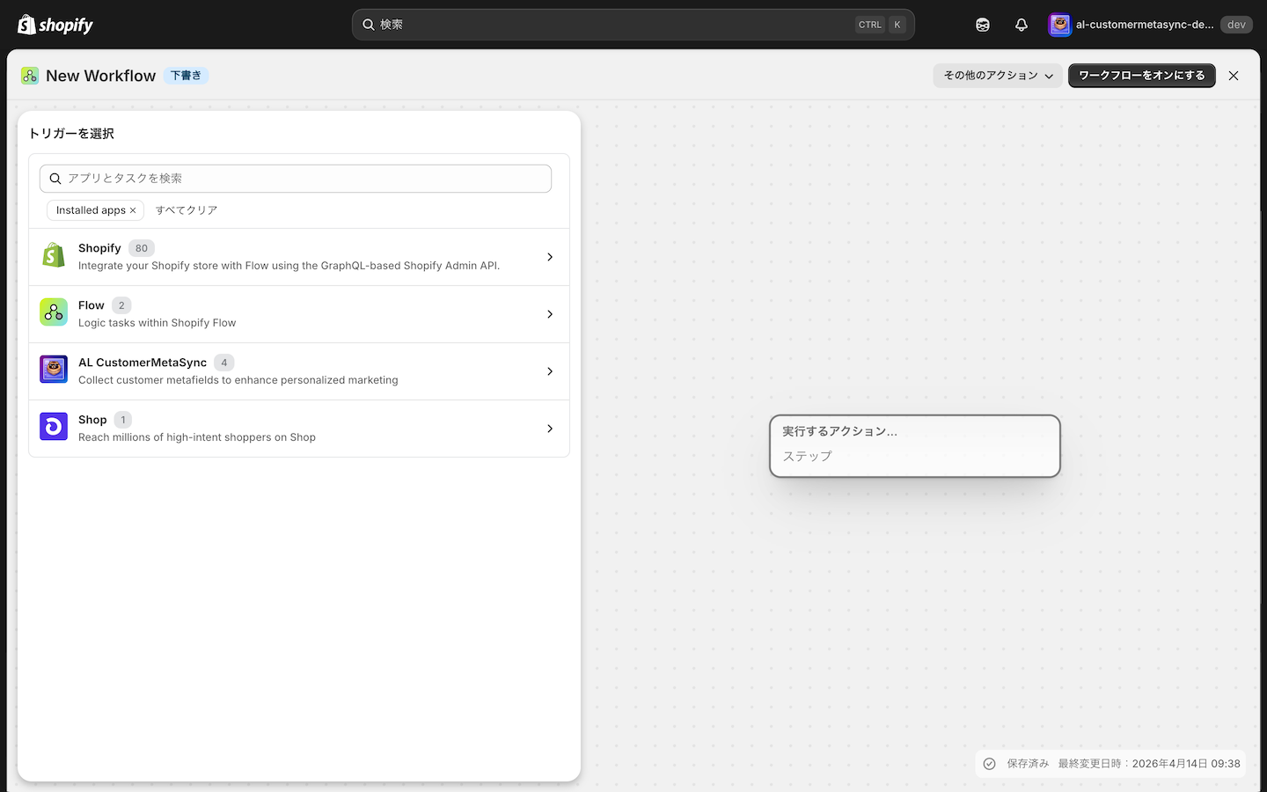Select the 実行するアクション step card on the canvas
The image size is (1267, 792).
tap(915, 446)
